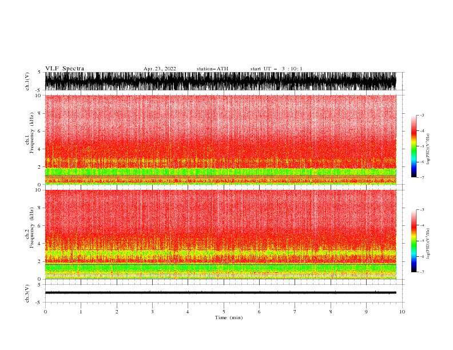
Task: Click the "-5" tick on ch.3(V) axis
Action: [39, 303]
